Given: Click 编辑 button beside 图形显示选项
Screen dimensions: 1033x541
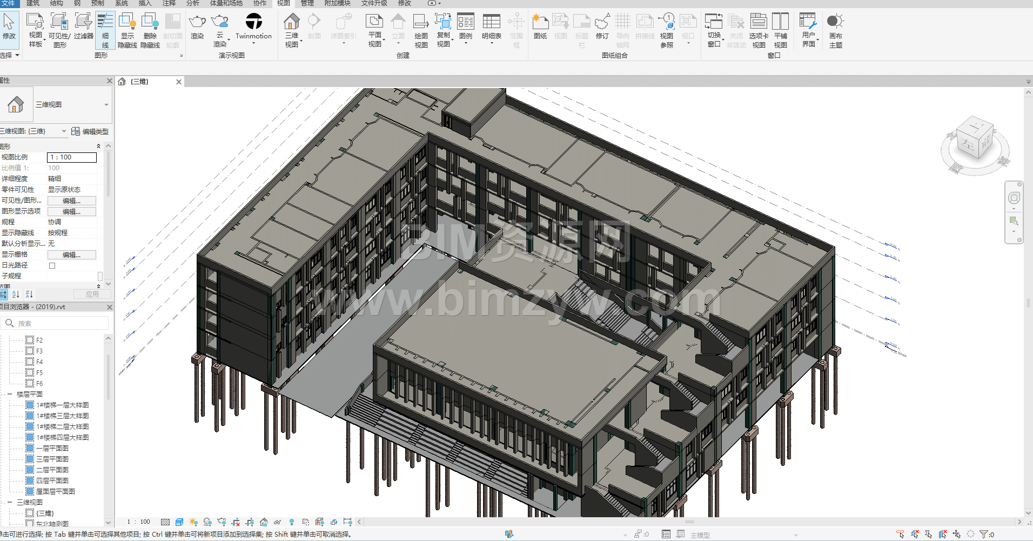Looking at the screenshot, I should 71,211.
